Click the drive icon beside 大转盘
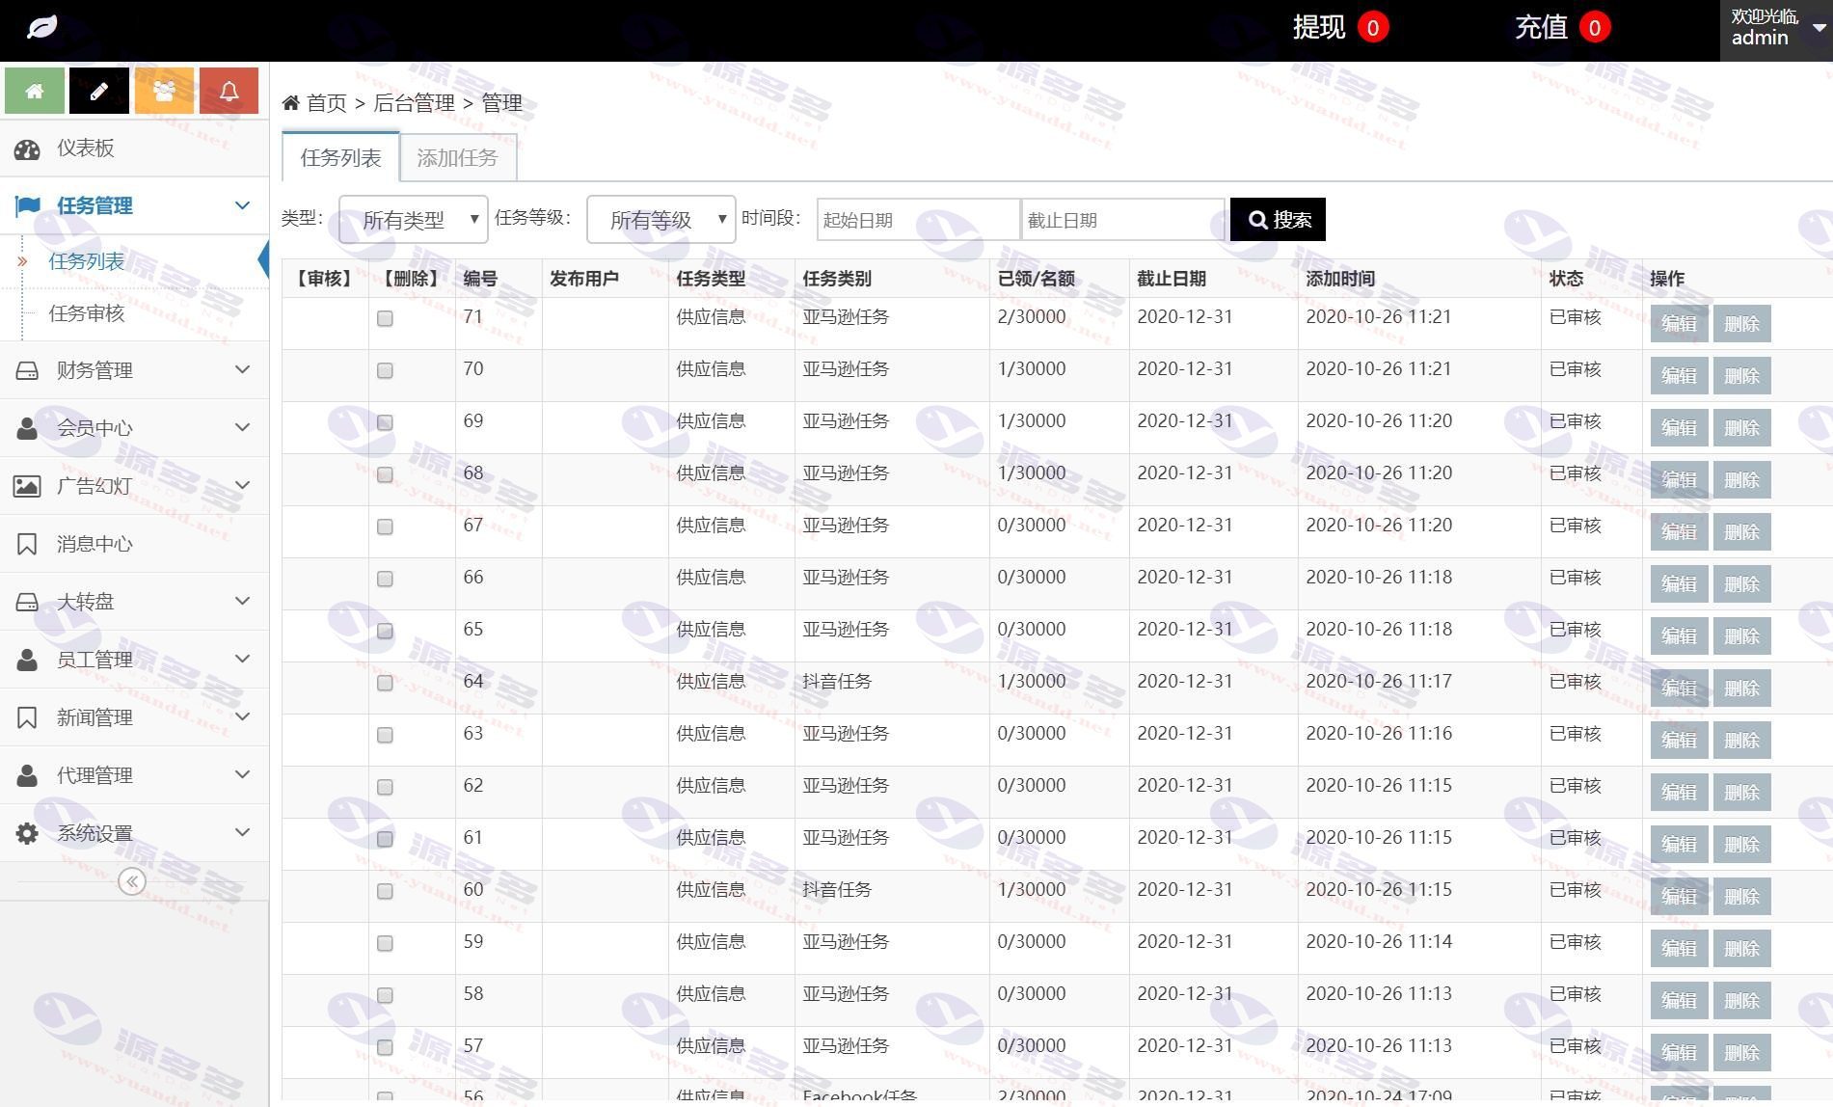The height and width of the screenshot is (1107, 1833). pyautogui.click(x=27, y=602)
